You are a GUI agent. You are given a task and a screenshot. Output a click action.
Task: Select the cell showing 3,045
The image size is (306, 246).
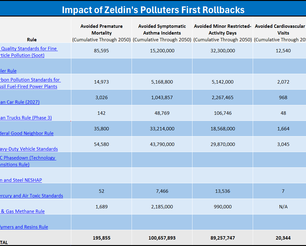pyautogui.click(x=280, y=144)
